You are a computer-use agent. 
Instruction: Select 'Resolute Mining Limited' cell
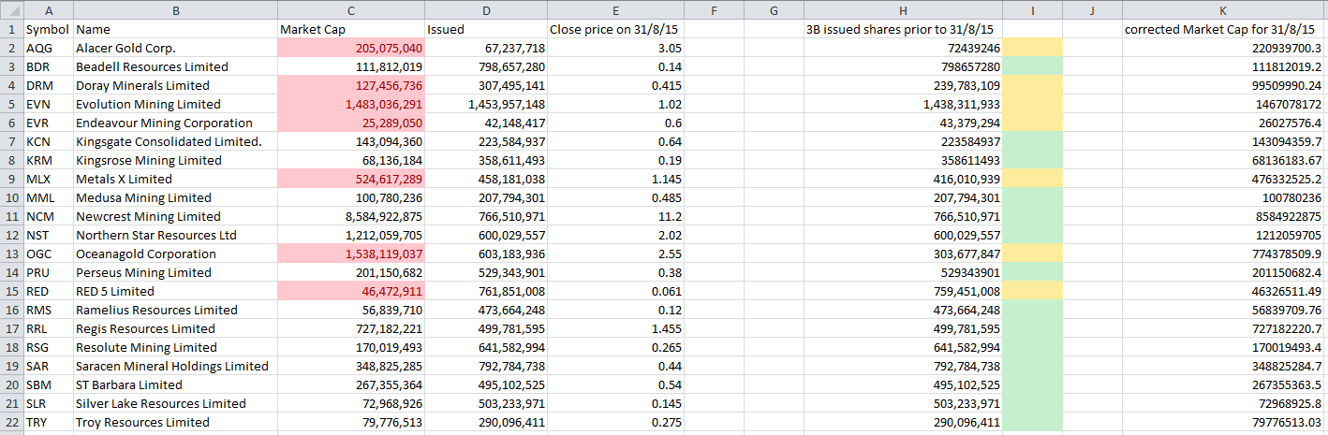click(175, 347)
